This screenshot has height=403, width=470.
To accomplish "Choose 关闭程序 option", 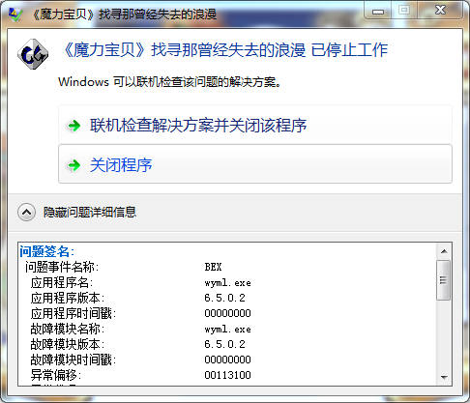I will coord(255,164).
